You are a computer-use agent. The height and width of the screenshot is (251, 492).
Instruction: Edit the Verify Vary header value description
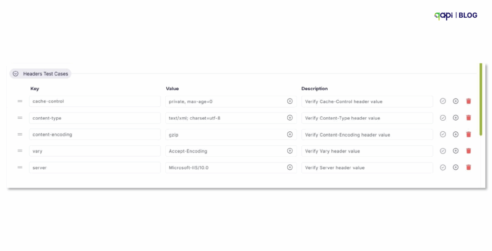coord(367,151)
